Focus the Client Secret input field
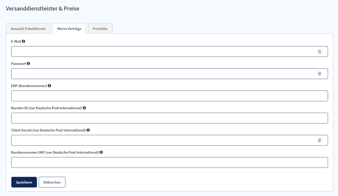This screenshot has height=196, width=338. click(162, 140)
